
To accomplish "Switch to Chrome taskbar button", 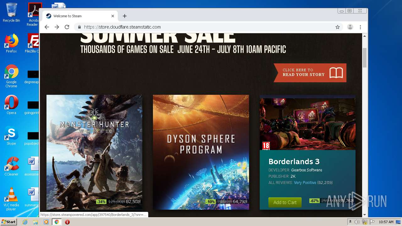I will coord(57,222).
